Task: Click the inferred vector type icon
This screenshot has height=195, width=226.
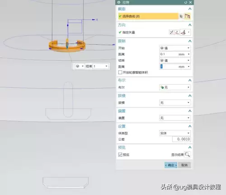Action: point(183,32)
